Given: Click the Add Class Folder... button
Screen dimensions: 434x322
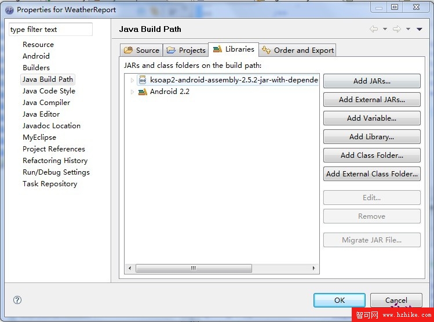Looking at the screenshot, I should click(x=372, y=155).
